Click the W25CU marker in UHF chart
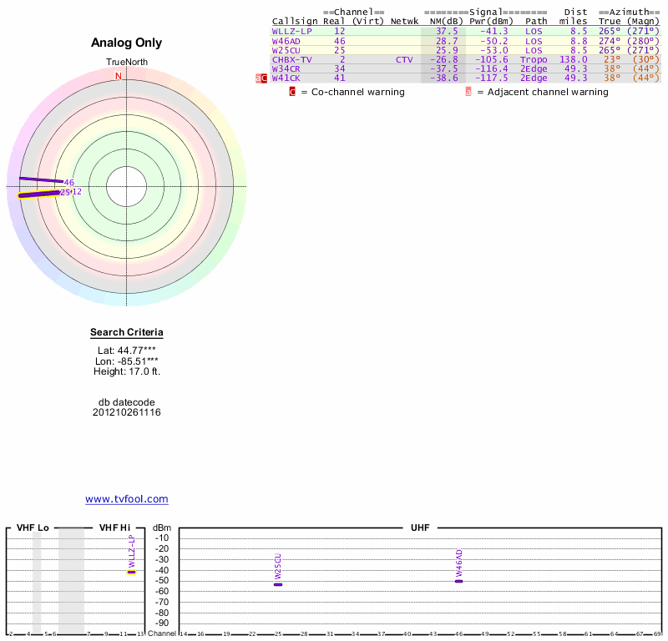 click(x=278, y=584)
